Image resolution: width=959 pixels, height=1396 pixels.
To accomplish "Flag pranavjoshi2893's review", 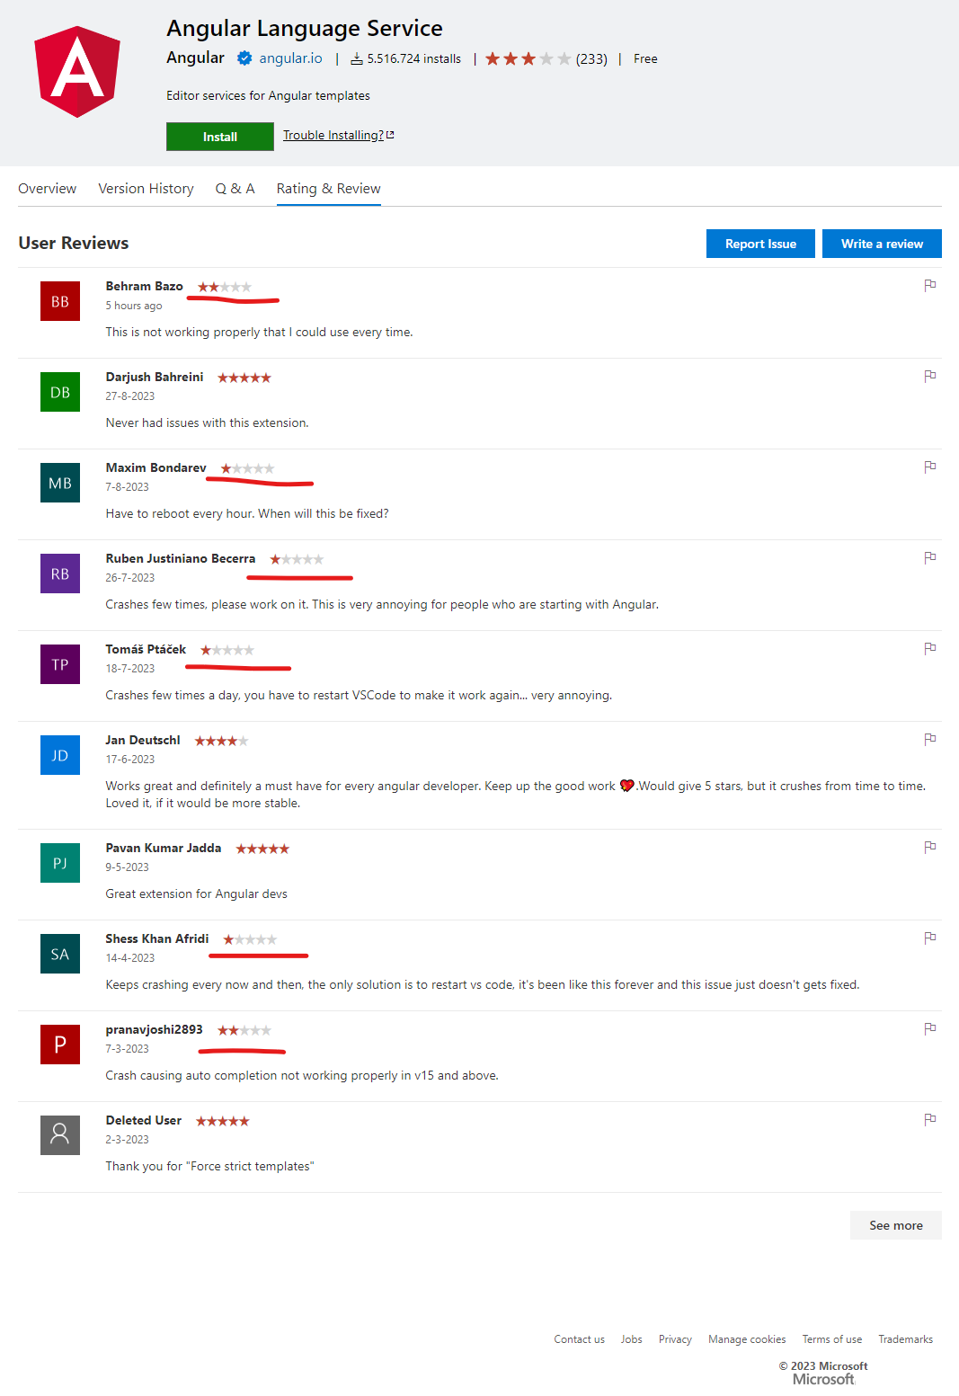I will point(930,1028).
